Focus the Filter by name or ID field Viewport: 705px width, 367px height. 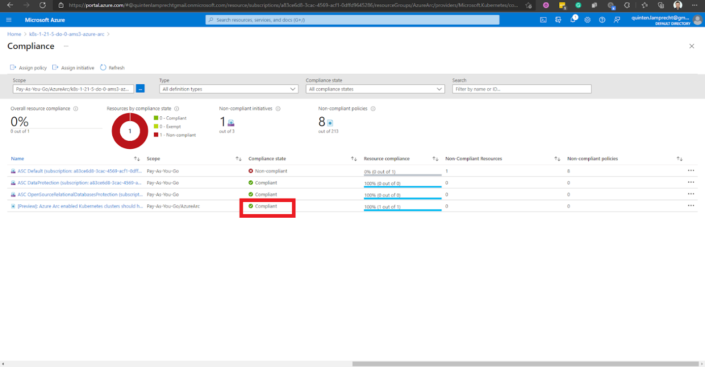point(522,89)
